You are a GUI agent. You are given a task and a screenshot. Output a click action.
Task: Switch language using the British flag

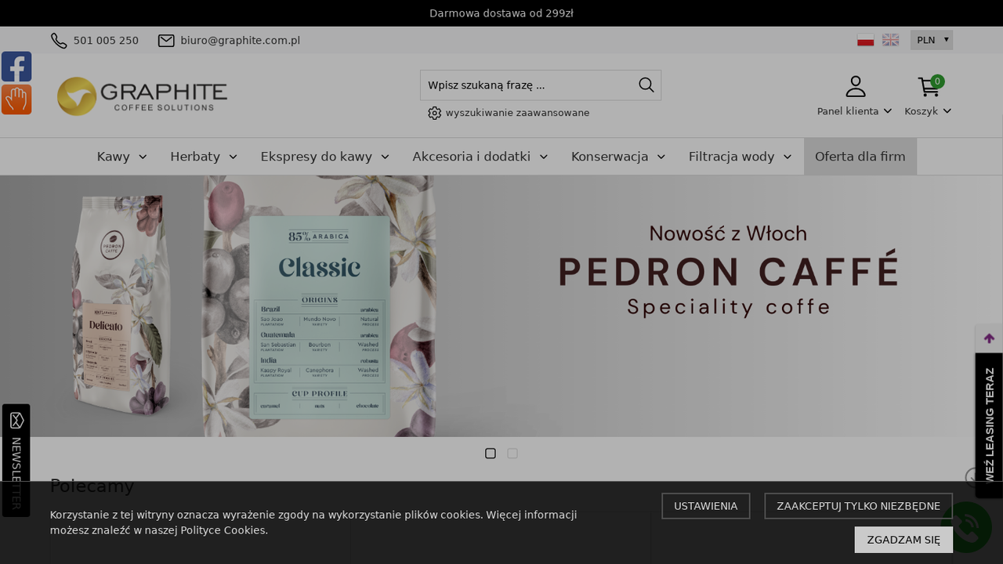[x=891, y=40]
